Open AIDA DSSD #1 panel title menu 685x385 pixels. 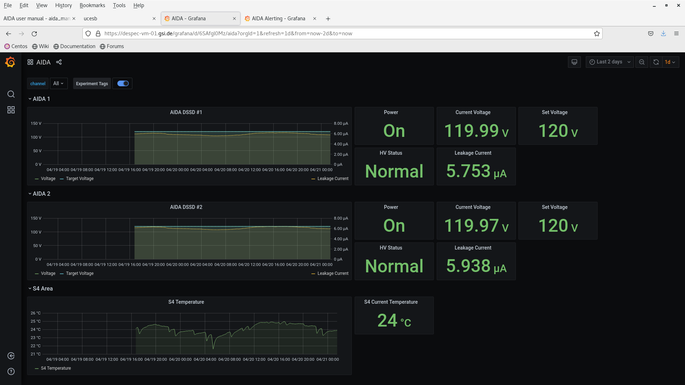click(x=186, y=112)
